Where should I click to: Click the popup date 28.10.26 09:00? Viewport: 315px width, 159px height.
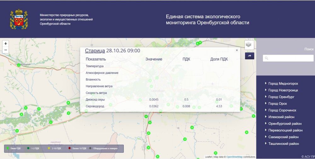click(123, 50)
